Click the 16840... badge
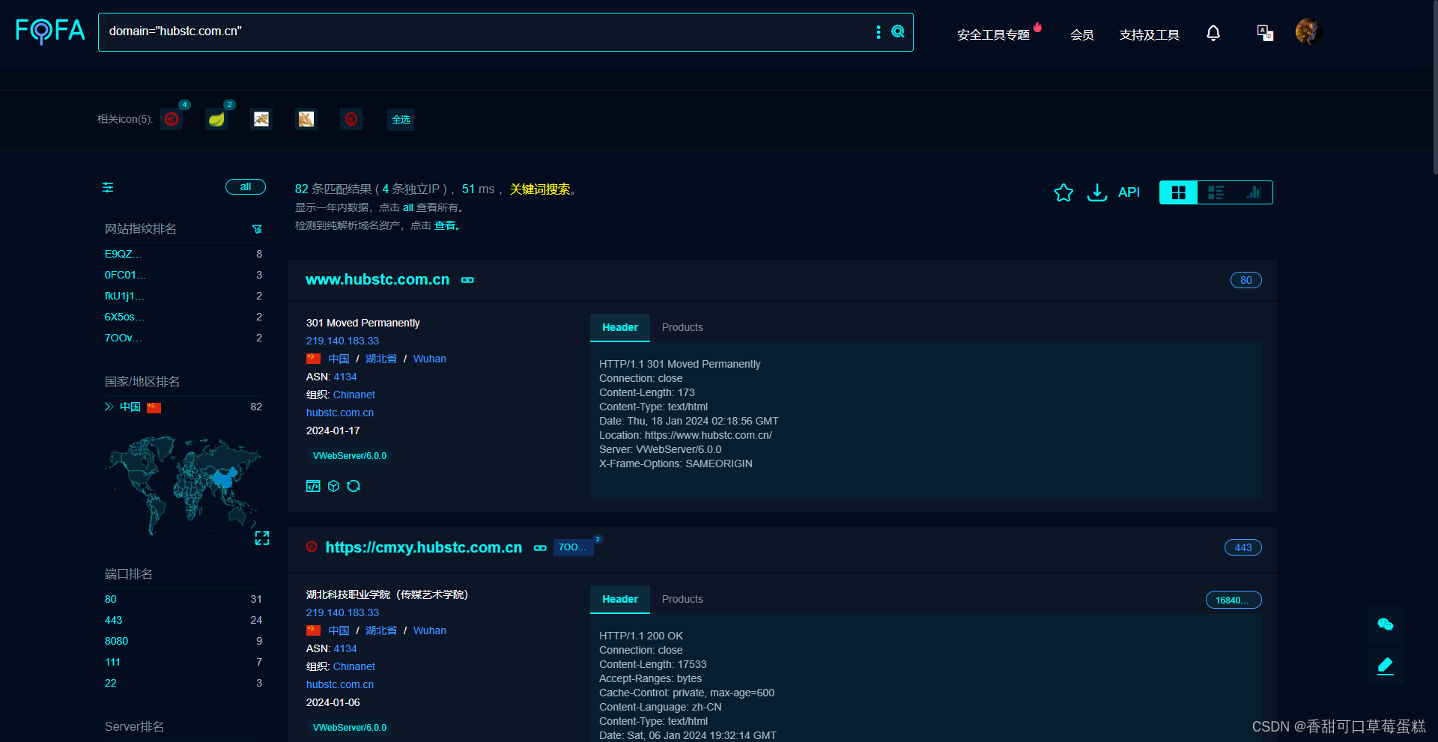This screenshot has width=1438, height=742. [1234, 600]
